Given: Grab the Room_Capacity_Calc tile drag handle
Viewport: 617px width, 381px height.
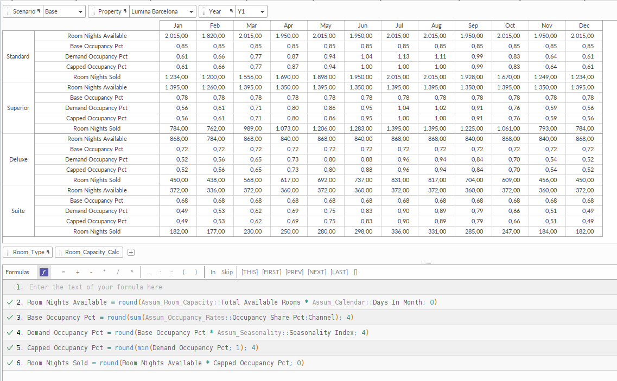Looking at the screenshot, I should coord(61,253).
